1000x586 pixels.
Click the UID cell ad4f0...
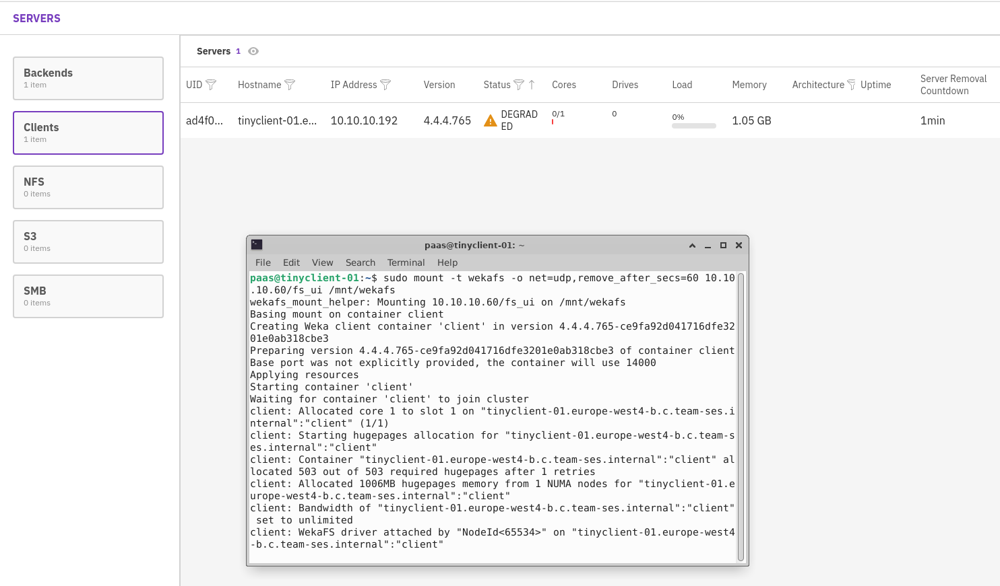coord(204,120)
